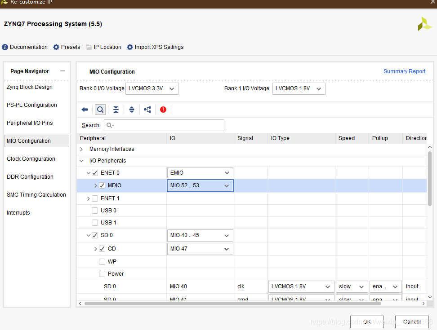Close the Re-customize IP dialog
The width and height of the screenshot is (437, 330).
[433, 2]
